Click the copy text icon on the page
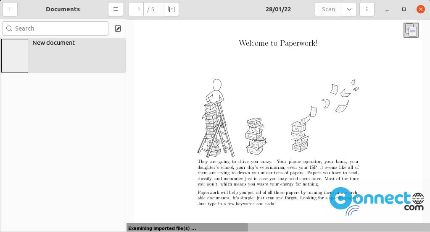This screenshot has width=430, height=232. [411, 30]
